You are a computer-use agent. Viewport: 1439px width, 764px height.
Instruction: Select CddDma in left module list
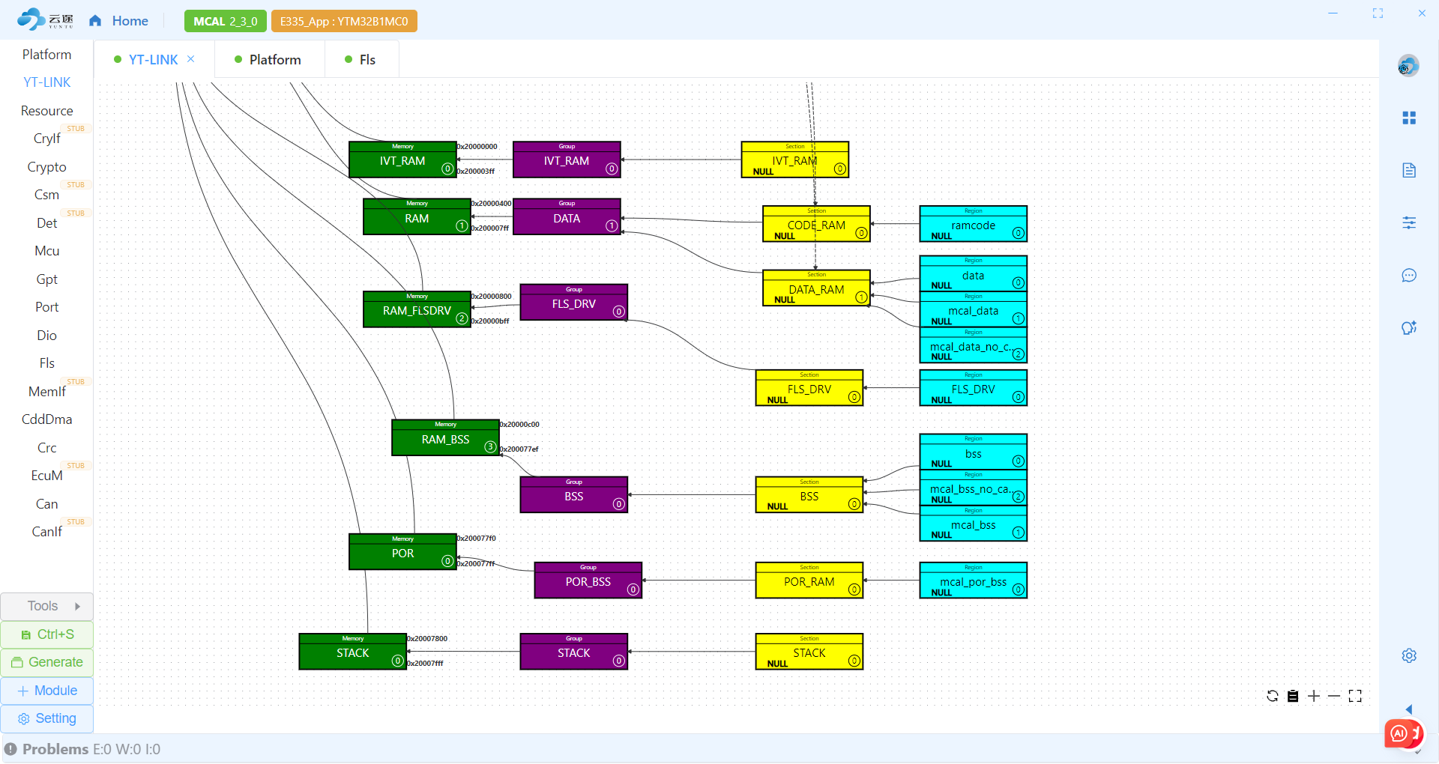click(46, 419)
